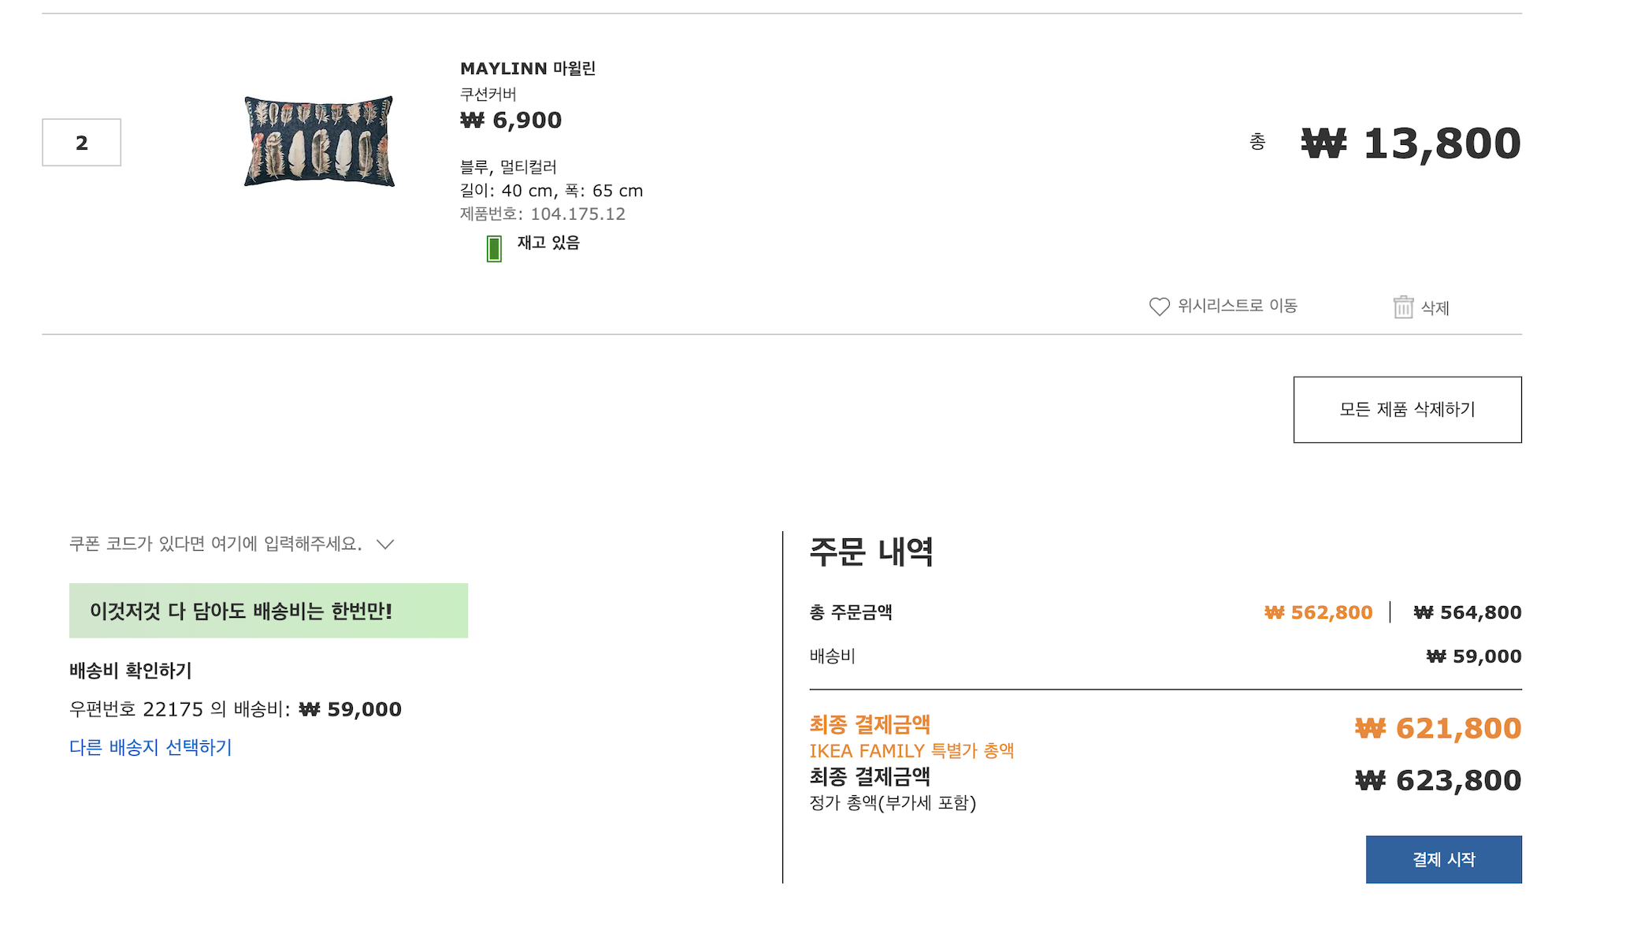Image resolution: width=1626 pixels, height=952 pixels.
Task: Click the trash can delete icon
Action: coord(1403,307)
